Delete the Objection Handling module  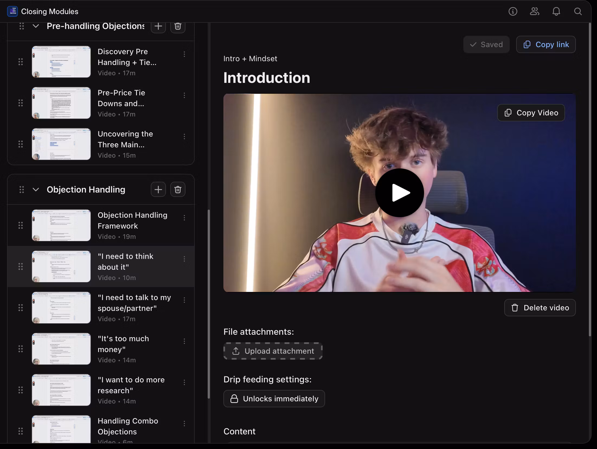(x=178, y=190)
